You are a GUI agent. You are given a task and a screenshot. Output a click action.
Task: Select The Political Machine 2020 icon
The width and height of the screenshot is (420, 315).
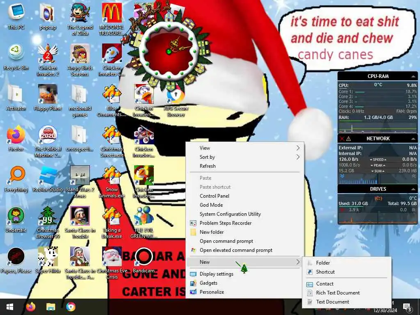coord(48,141)
